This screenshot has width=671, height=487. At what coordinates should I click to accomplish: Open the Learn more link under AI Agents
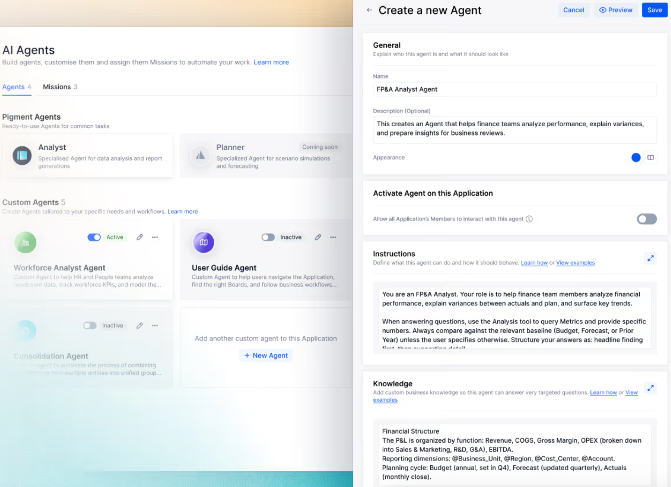[271, 62]
